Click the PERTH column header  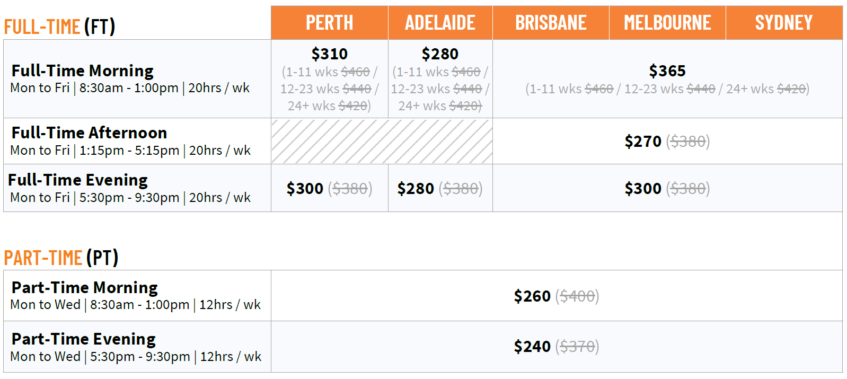pyautogui.click(x=329, y=23)
